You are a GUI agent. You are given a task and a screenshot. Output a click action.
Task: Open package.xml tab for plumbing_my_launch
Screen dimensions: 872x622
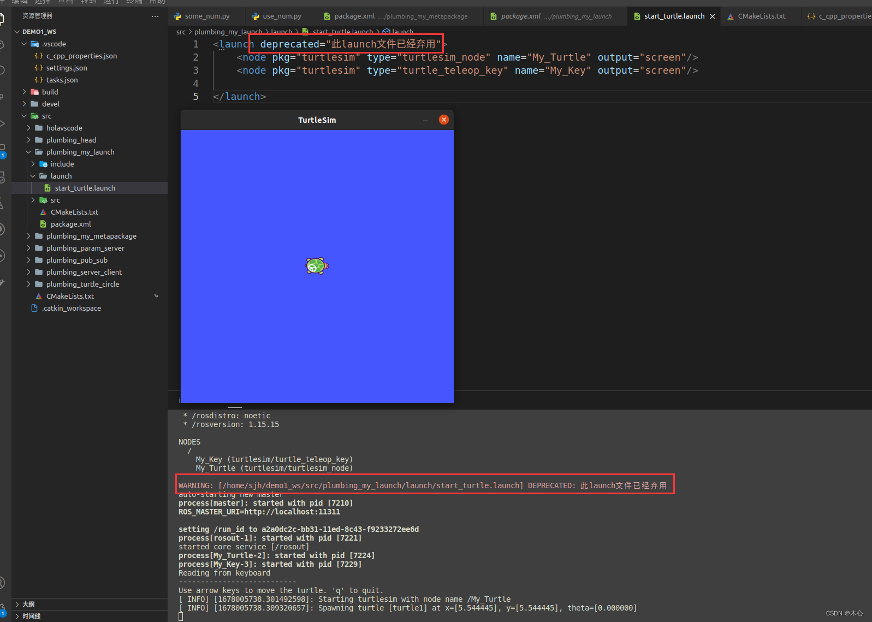556,16
